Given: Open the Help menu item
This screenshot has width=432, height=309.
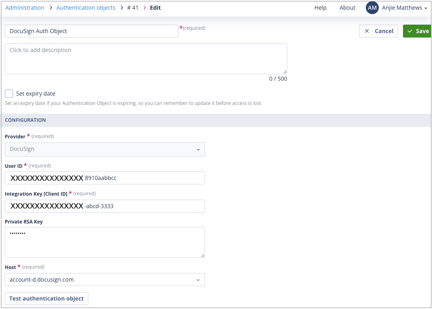Looking at the screenshot, I should (x=320, y=8).
